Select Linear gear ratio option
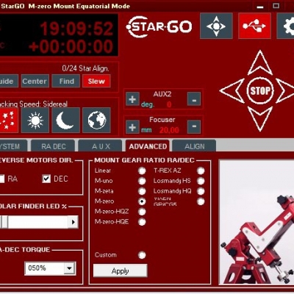Viewport: 294px width, 294px height. point(142,171)
